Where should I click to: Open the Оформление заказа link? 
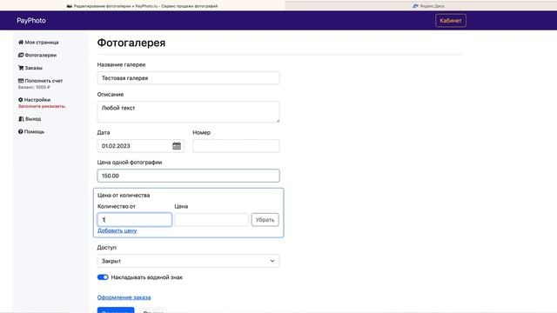[x=124, y=297]
